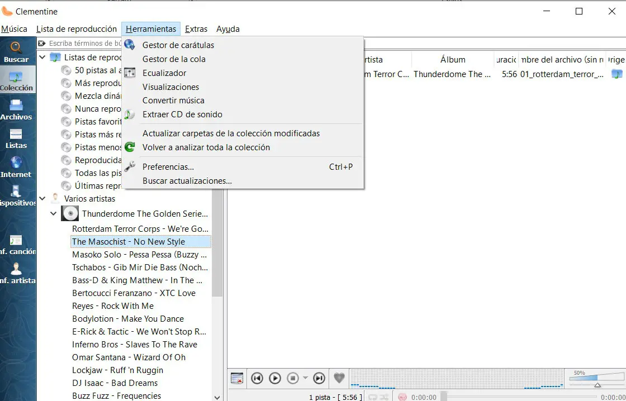The width and height of the screenshot is (626, 401).
Task: Open the Extras menu
Action: (196, 29)
